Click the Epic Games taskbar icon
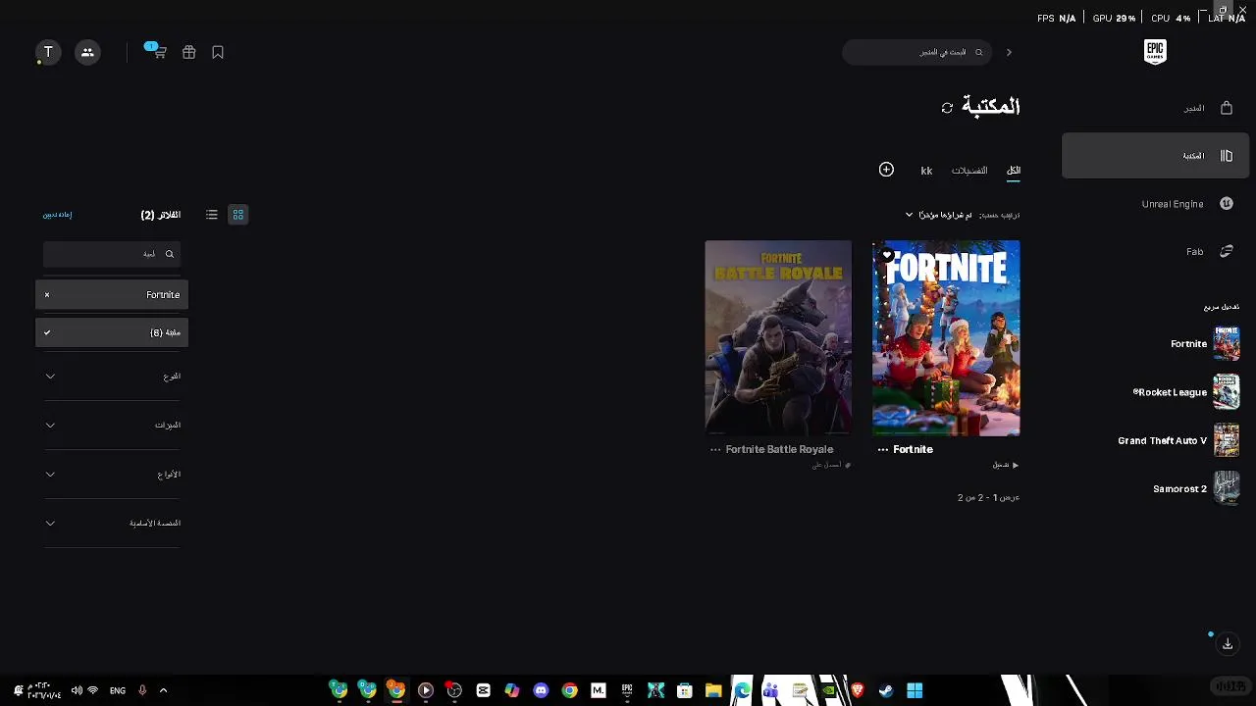The image size is (1256, 706). pyautogui.click(x=627, y=690)
